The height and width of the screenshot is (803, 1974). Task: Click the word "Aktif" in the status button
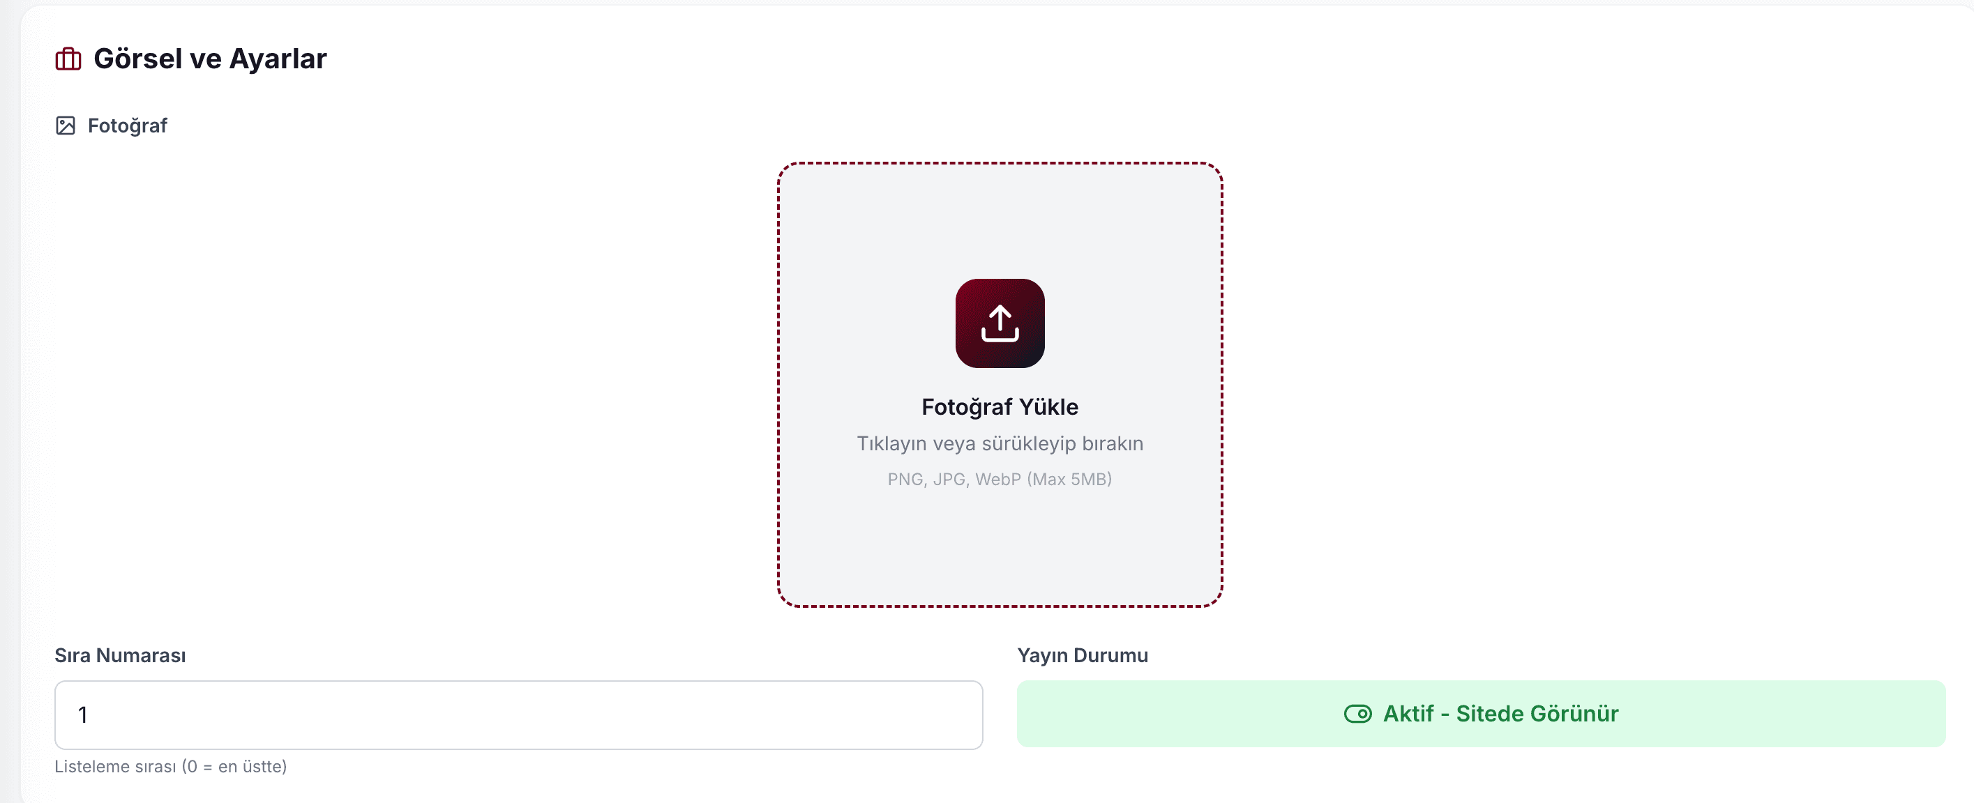coord(1408,714)
